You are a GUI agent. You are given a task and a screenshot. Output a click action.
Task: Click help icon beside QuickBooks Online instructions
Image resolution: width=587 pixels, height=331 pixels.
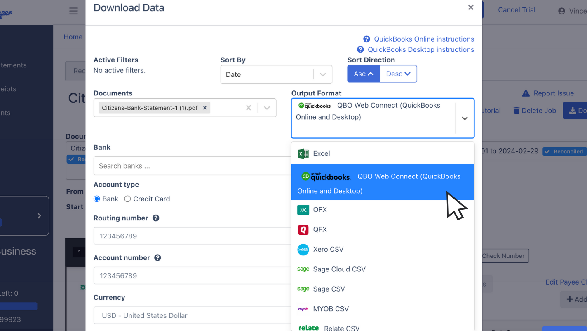click(366, 39)
